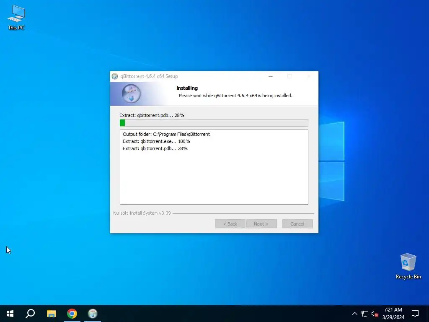The width and height of the screenshot is (429, 322).
Task: Click the qBittorrent 4.6.4 x64 Setup title
Action: (149, 76)
